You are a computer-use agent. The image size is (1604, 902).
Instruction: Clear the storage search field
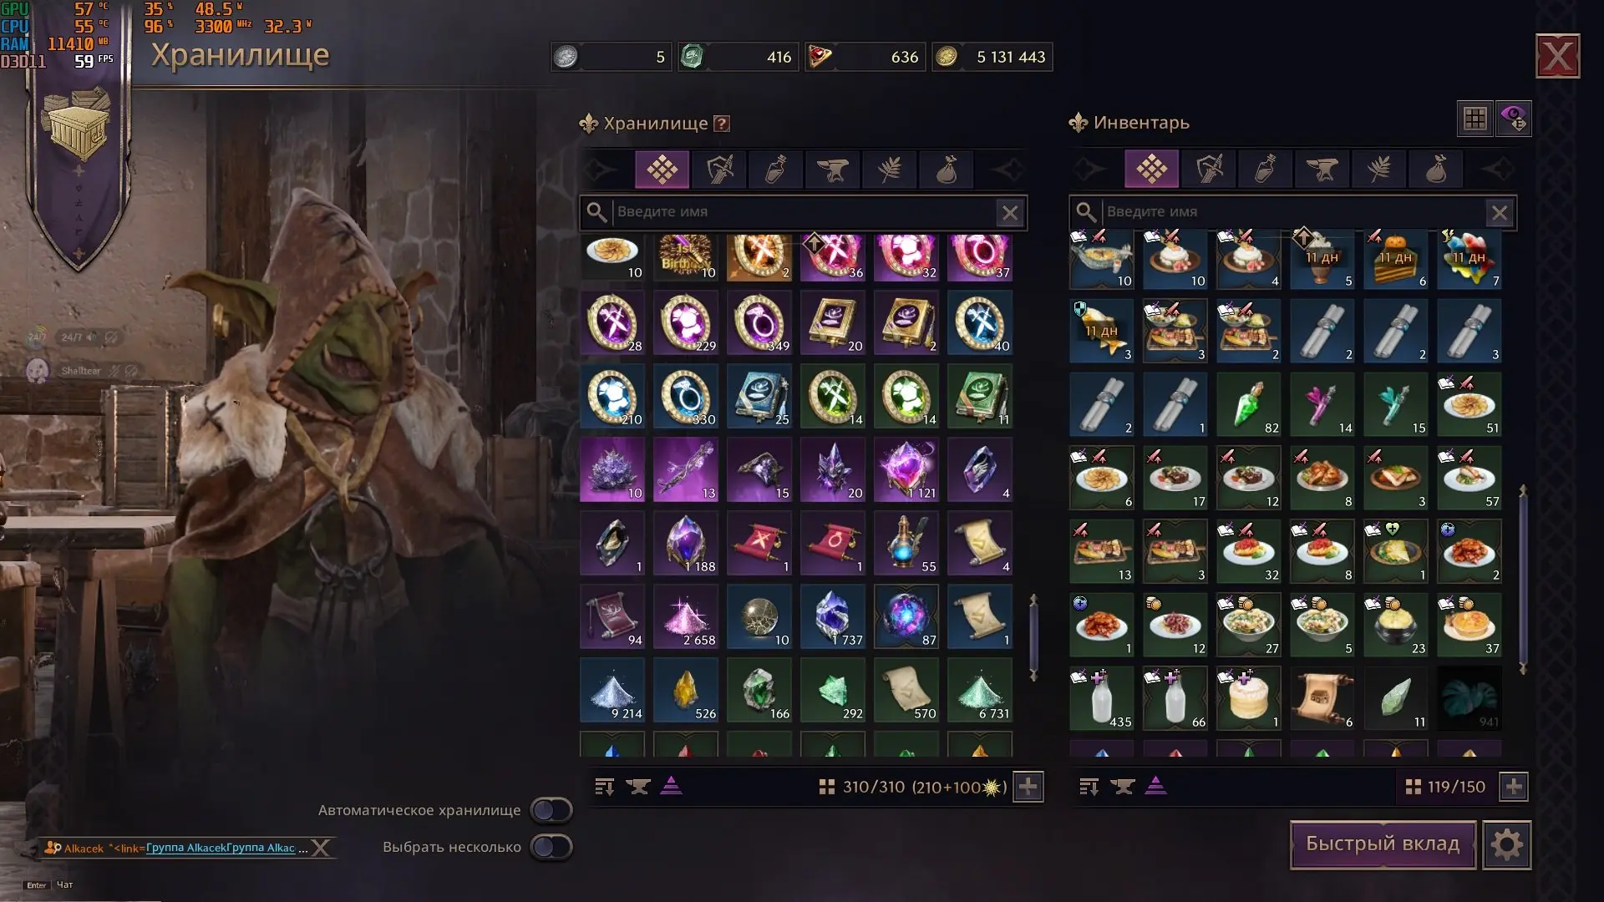(x=1010, y=213)
